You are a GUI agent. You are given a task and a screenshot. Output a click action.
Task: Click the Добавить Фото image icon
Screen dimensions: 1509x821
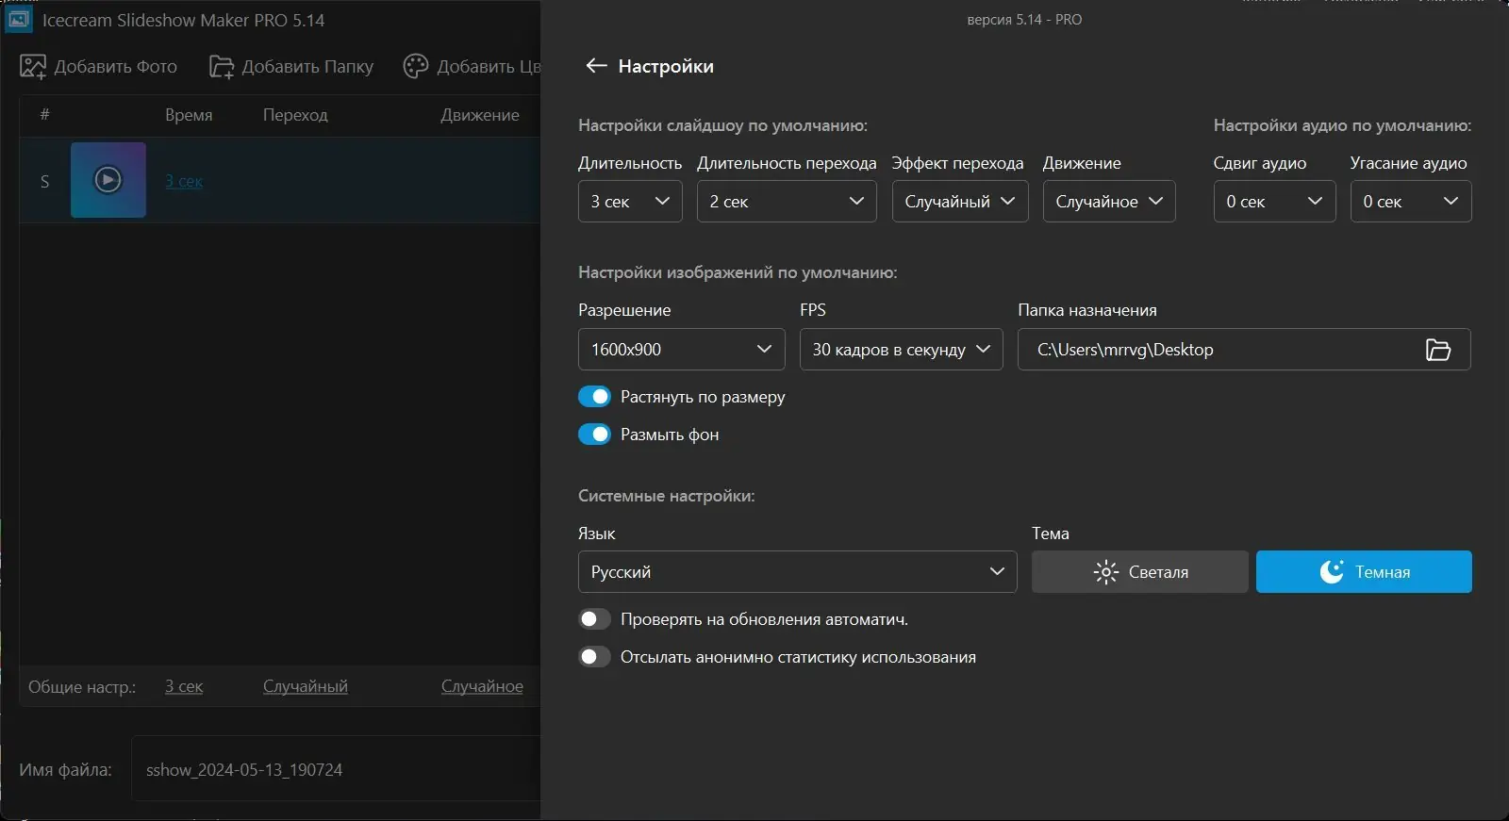[x=33, y=67]
